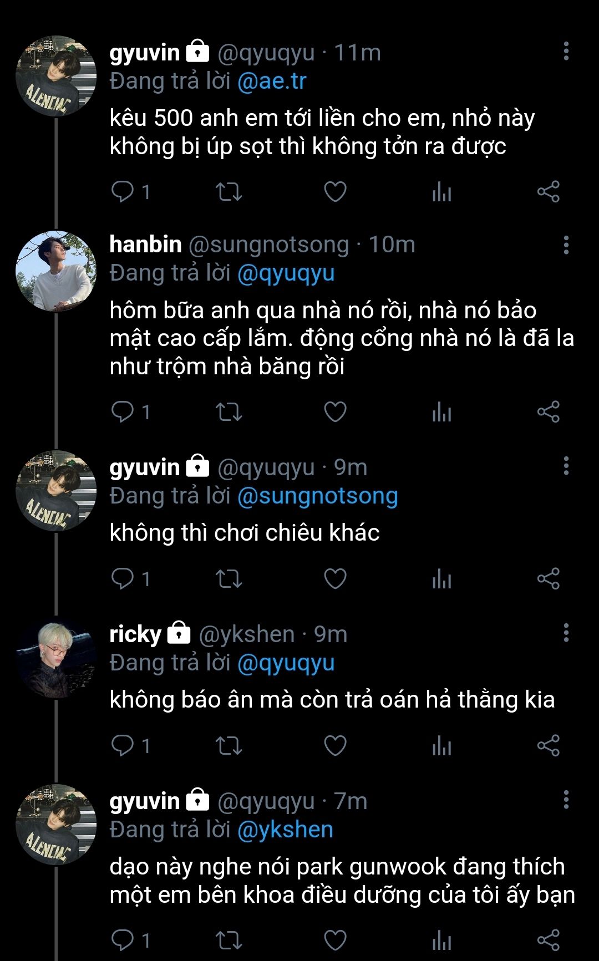This screenshot has width=599, height=961.
Task: Retweet hanbin's reply
Action: (229, 412)
